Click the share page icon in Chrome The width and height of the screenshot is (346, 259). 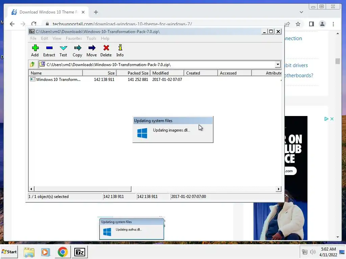click(x=287, y=24)
